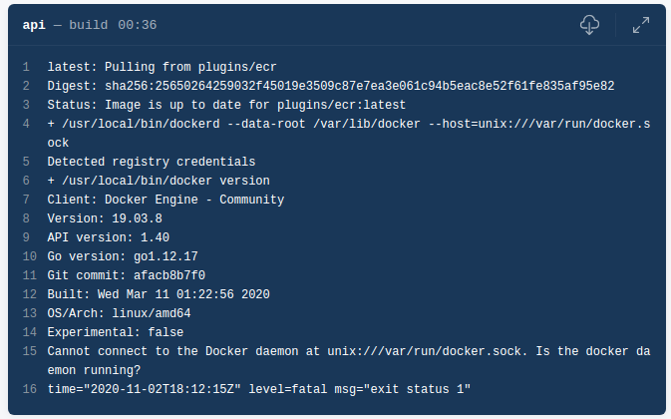Click "Detected registry credentials" log line
This screenshot has width=671, height=419.
coord(152,162)
